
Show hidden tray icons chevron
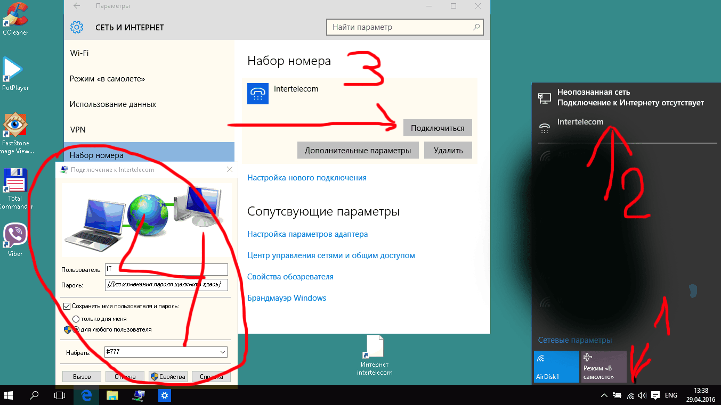coord(604,395)
